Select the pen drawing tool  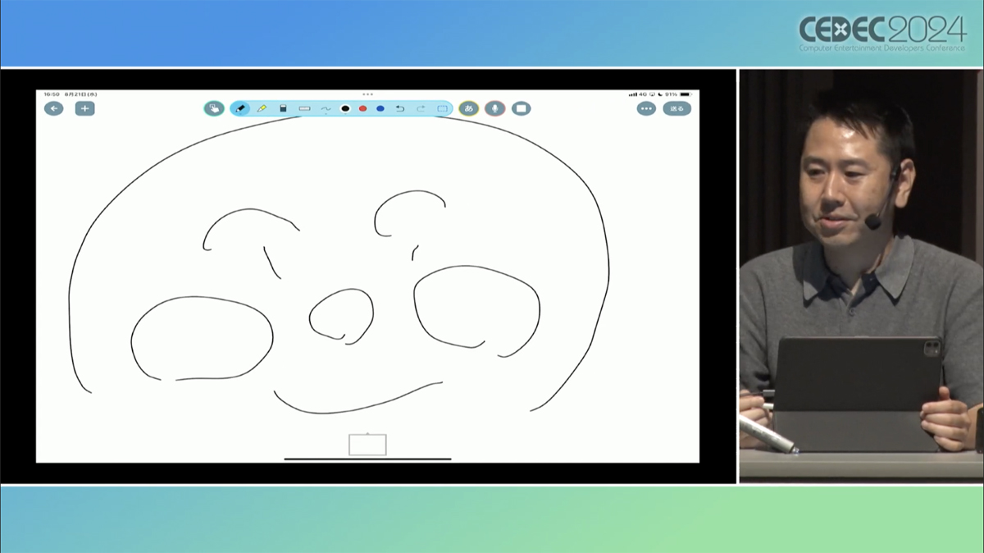point(241,108)
